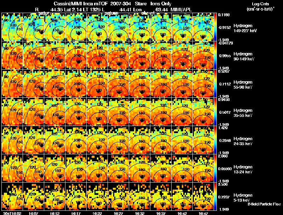This screenshot has height=215, width=283.
Task: Click the '0.1188' scale maximum value
Action: (224, 15)
